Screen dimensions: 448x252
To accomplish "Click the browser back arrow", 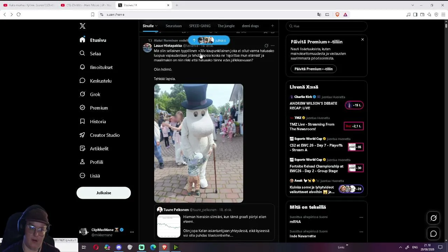I will [x=5, y=15].
